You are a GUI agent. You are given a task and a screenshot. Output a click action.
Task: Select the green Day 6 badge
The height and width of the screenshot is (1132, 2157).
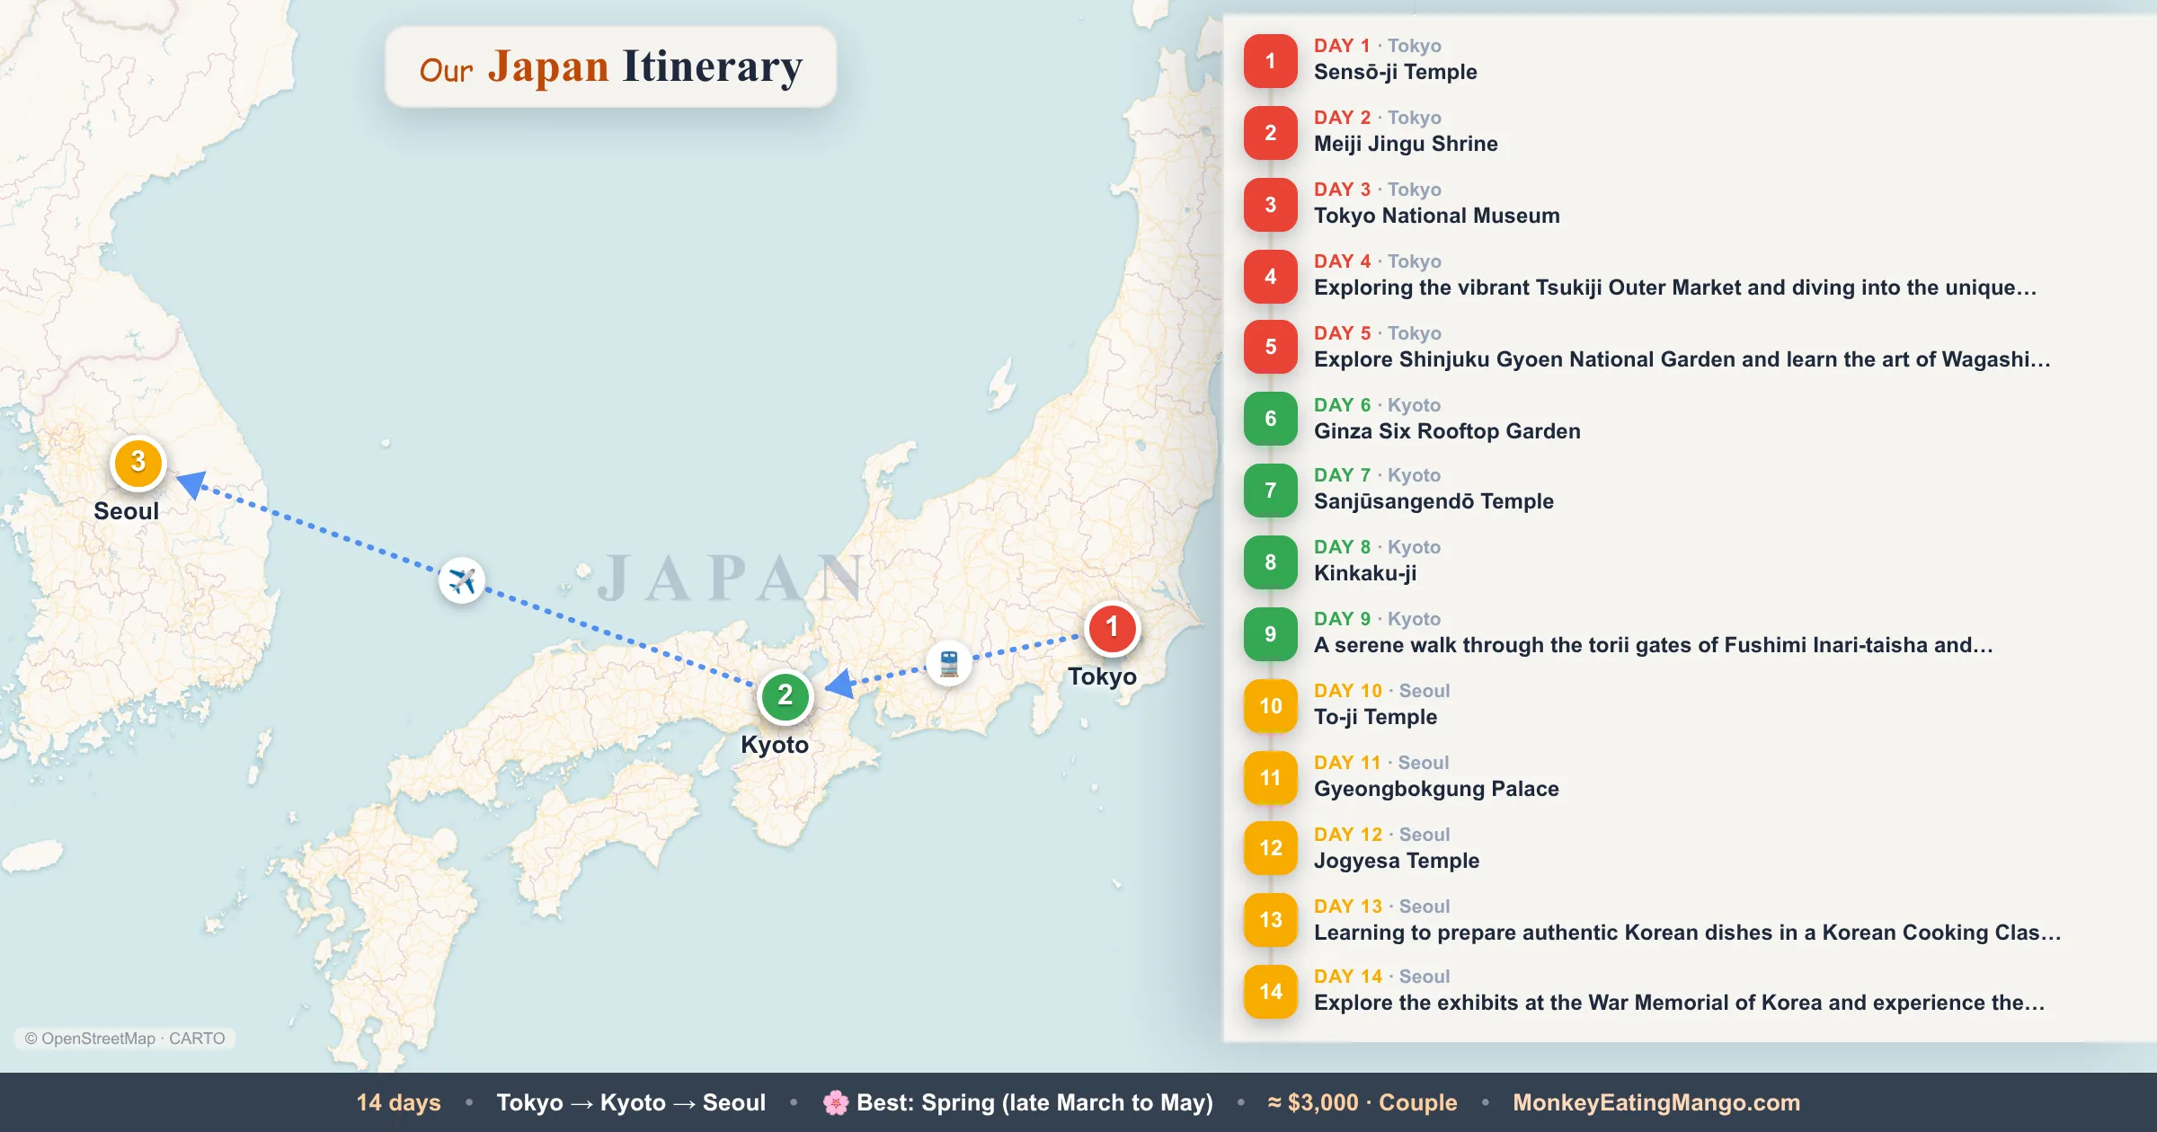[1270, 419]
